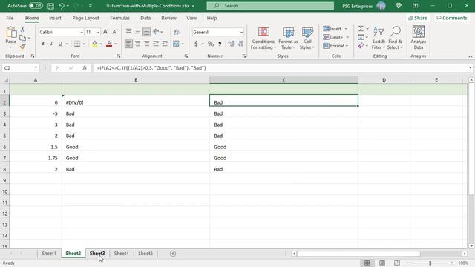Open the General number format dropdown

241,32
